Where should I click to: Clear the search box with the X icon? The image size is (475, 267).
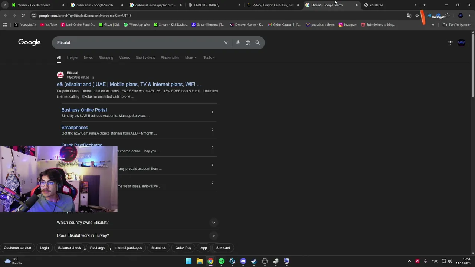pos(226,43)
